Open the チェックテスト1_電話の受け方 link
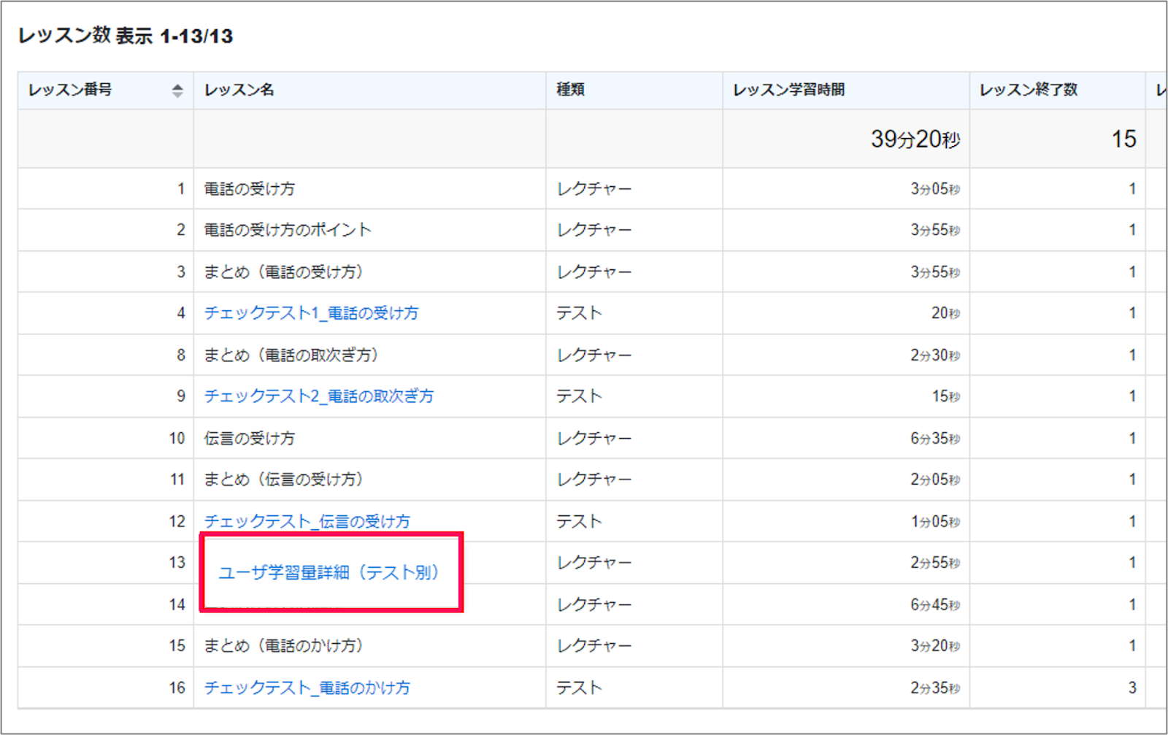This screenshot has height=735, width=1168. pos(311,313)
